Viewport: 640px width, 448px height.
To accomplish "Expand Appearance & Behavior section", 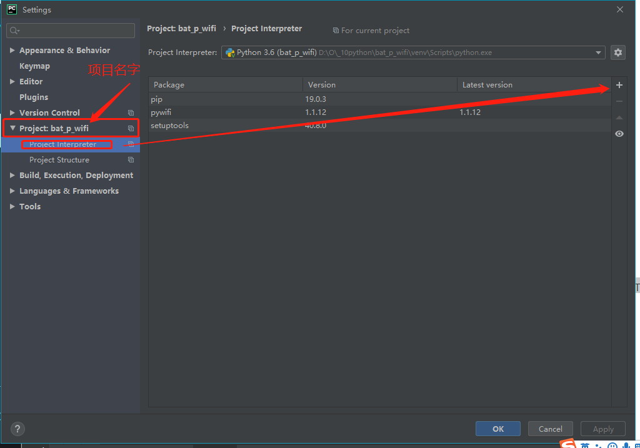I will coord(12,50).
